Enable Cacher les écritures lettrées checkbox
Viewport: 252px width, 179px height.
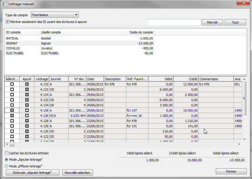(7, 153)
